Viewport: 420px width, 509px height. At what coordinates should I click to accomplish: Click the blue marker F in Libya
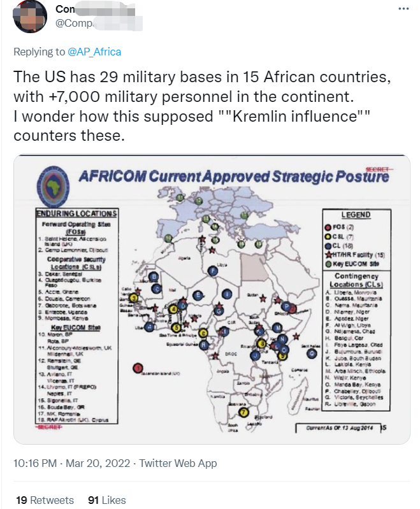[213, 271]
